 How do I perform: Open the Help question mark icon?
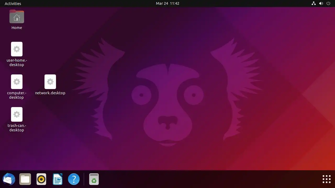point(74,179)
